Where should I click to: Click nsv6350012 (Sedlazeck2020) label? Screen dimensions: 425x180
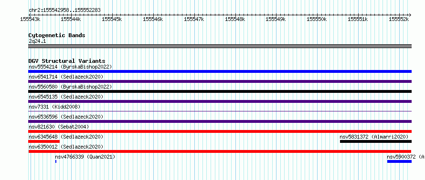(x=66, y=147)
